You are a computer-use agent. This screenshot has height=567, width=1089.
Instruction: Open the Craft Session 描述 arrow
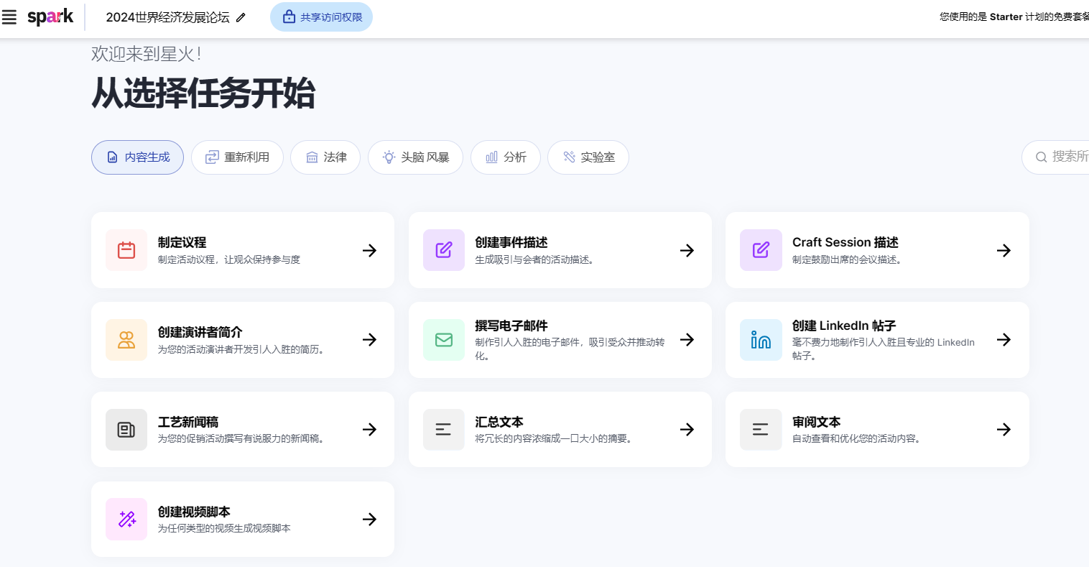[x=1004, y=250]
